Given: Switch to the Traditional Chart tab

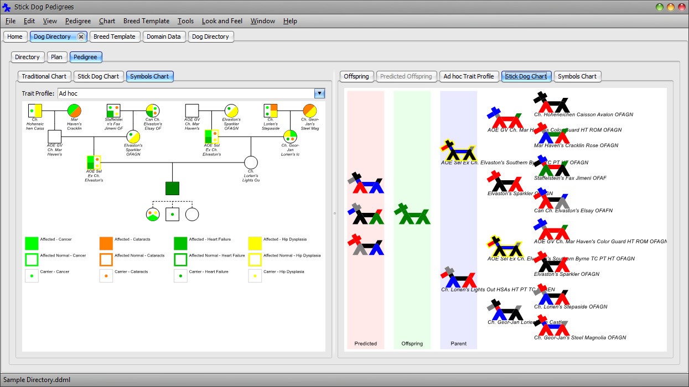Looking at the screenshot, I should [44, 76].
